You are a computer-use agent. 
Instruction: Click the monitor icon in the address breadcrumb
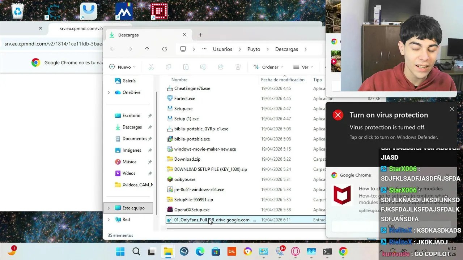click(x=183, y=49)
